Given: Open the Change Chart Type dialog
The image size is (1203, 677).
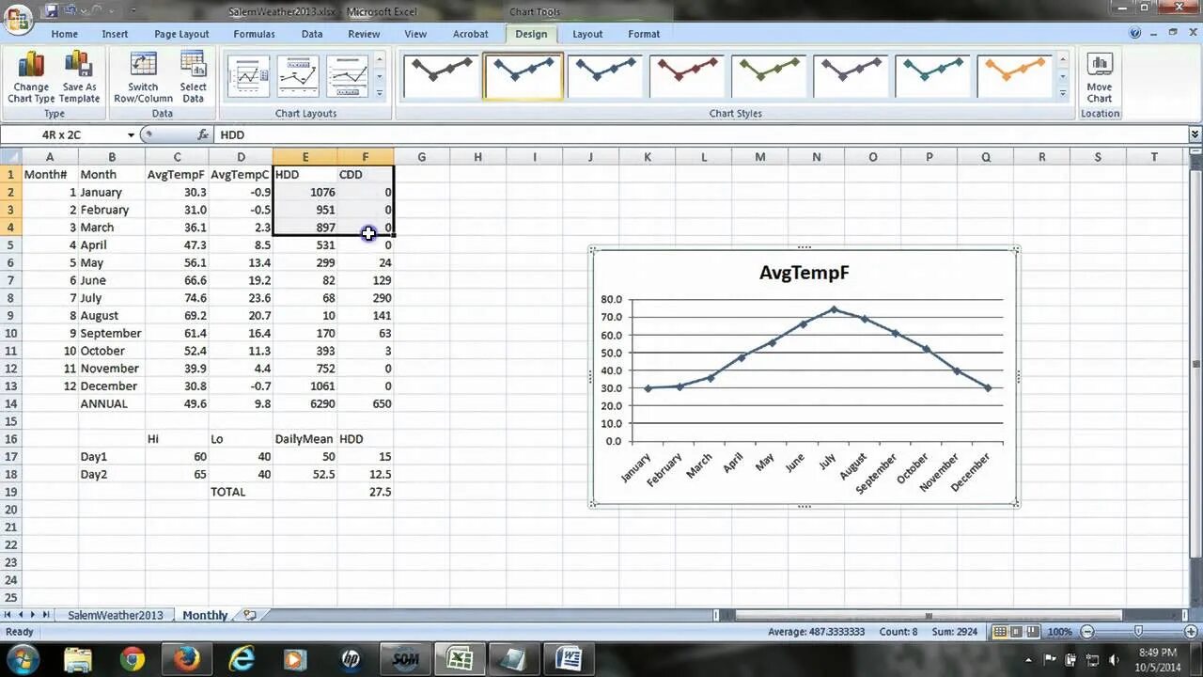Looking at the screenshot, I should pos(31,78).
